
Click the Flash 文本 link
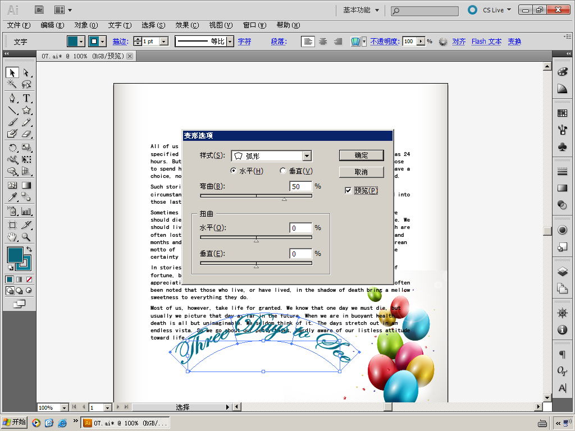(486, 42)
